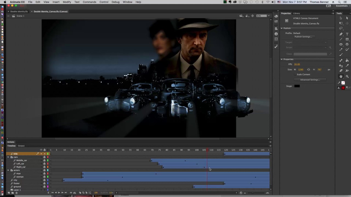The height and width of the screenshot is (197, 351).
Task: Select the Zoom magnifier tool
Action: pyautogui.click(x=347, y=77)
